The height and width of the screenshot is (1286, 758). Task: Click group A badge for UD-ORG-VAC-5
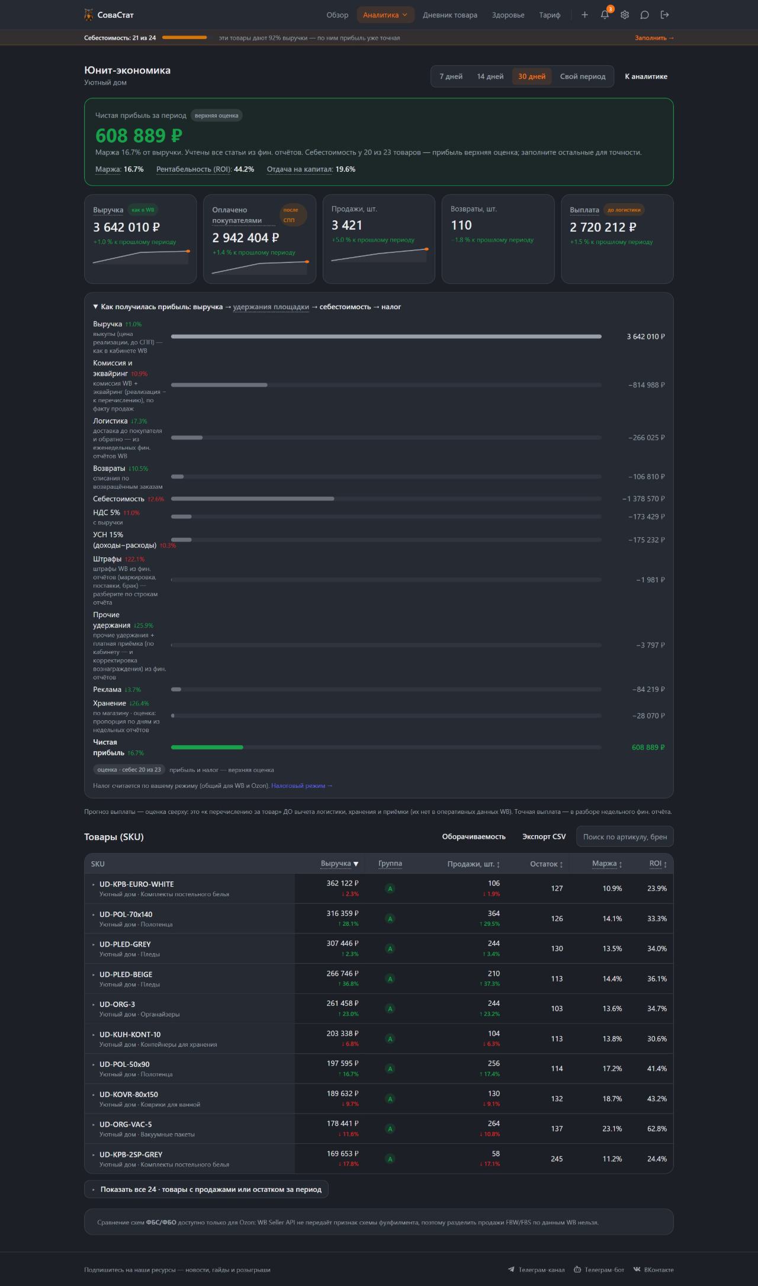(x=390, y=1129)
